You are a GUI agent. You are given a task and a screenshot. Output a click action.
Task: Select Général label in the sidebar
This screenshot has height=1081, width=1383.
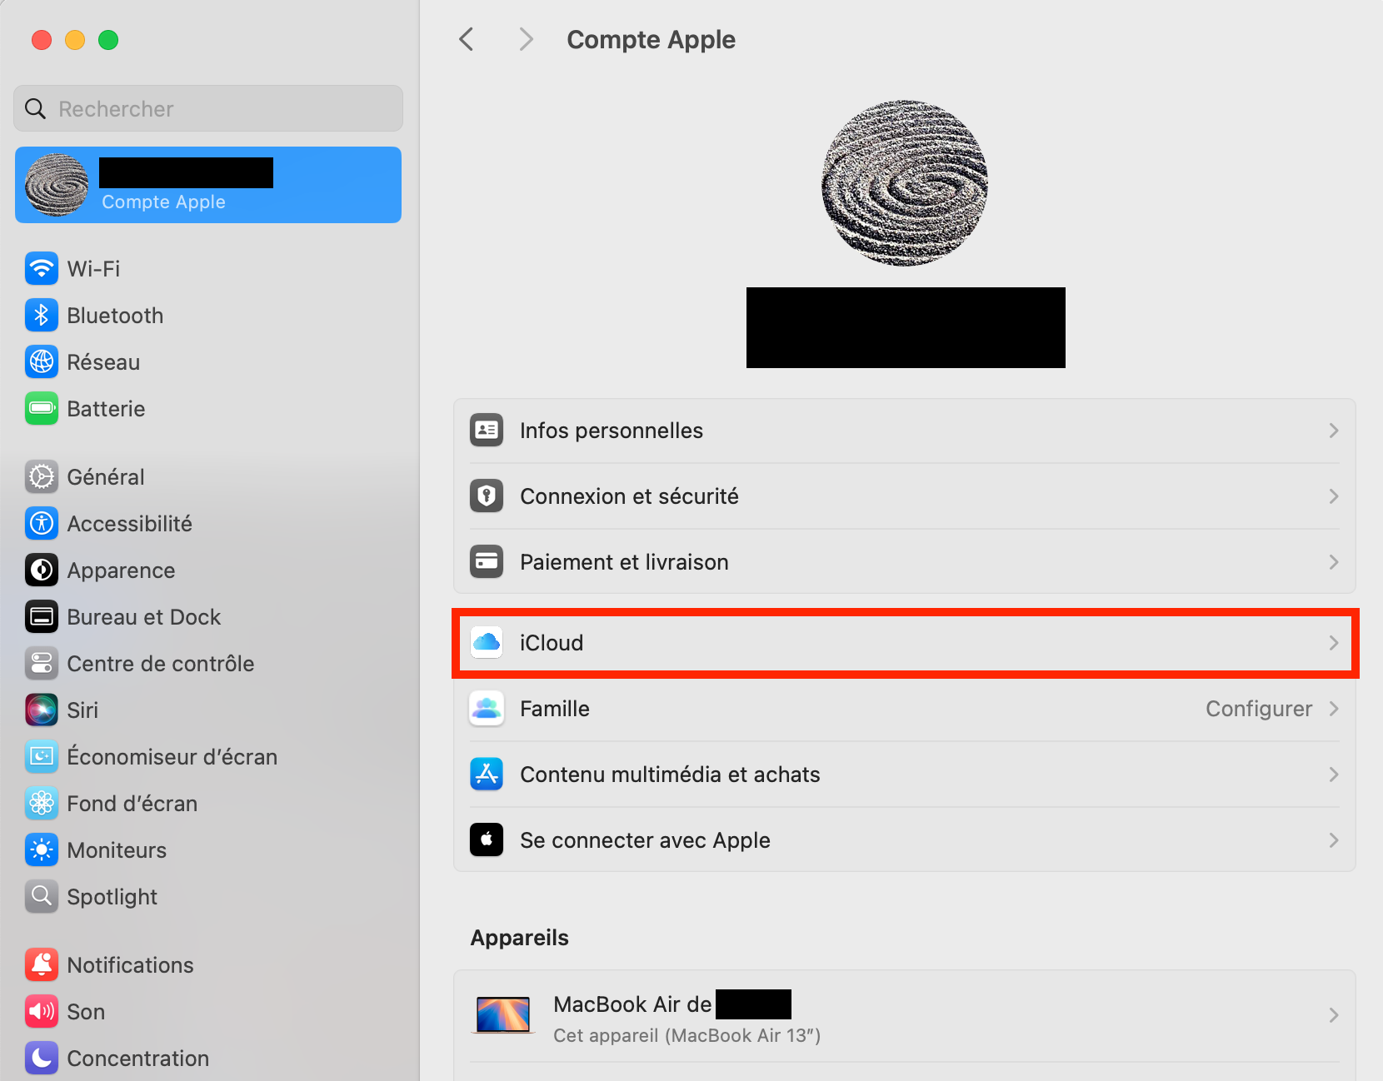(106, 477)
